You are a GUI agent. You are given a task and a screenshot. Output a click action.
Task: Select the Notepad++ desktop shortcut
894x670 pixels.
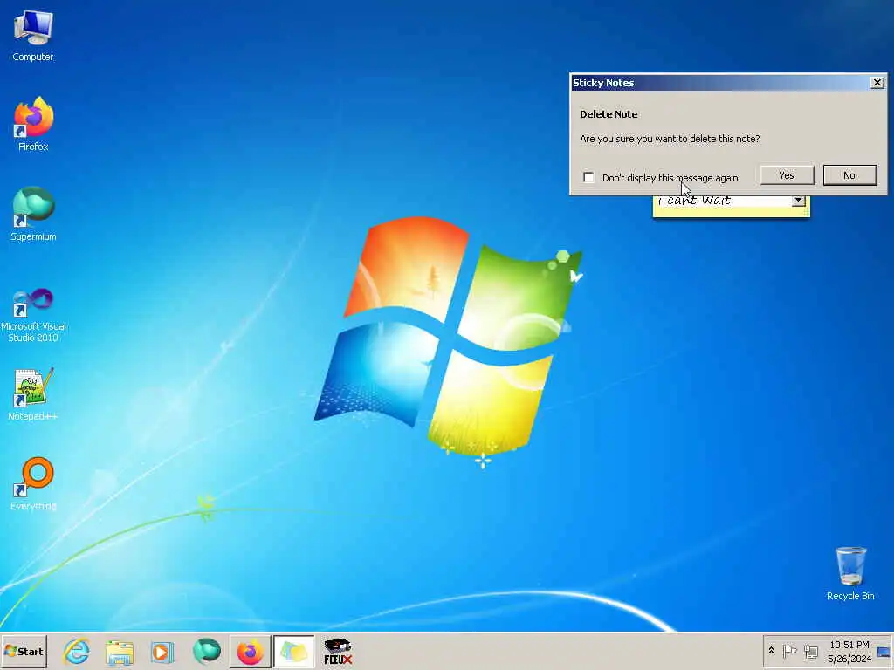coord(33,394)
